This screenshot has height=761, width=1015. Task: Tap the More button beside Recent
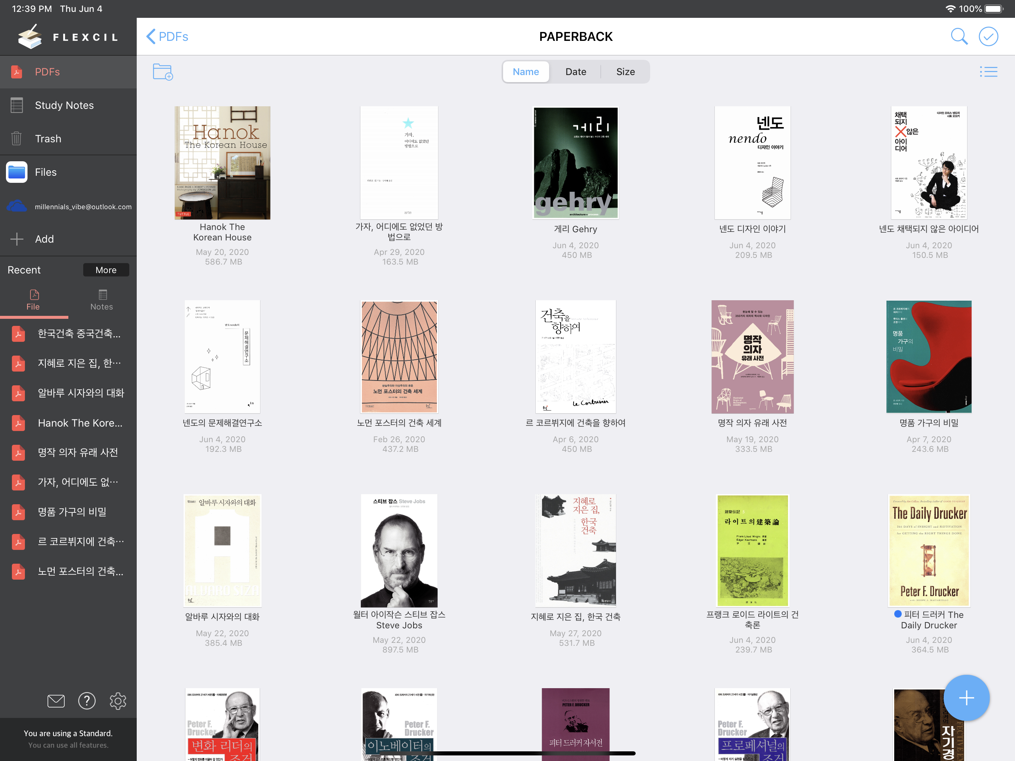[106, 270]
